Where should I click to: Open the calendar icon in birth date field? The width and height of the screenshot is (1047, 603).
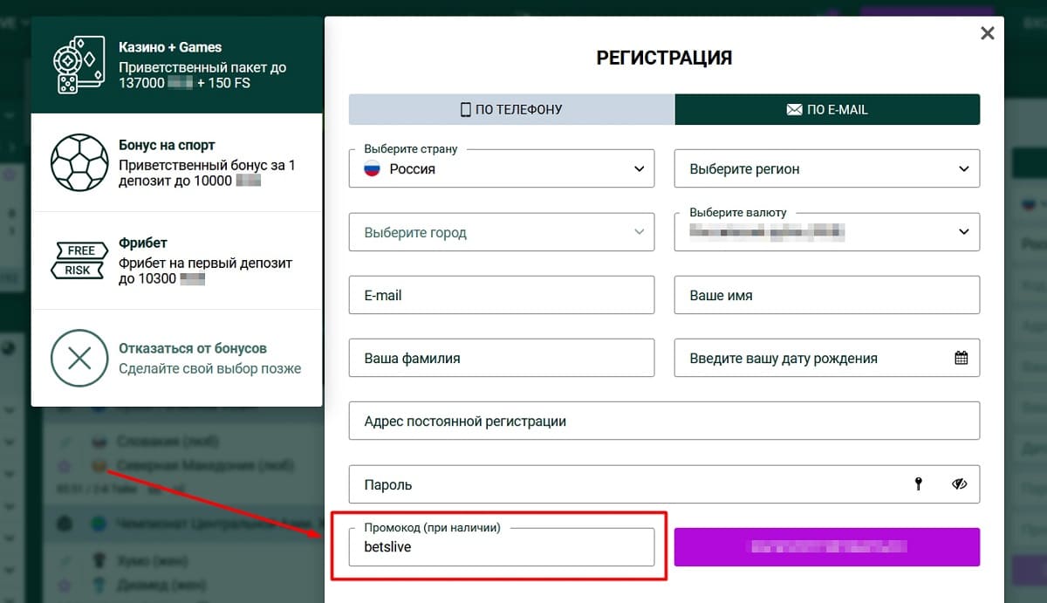tap(961, 358)
